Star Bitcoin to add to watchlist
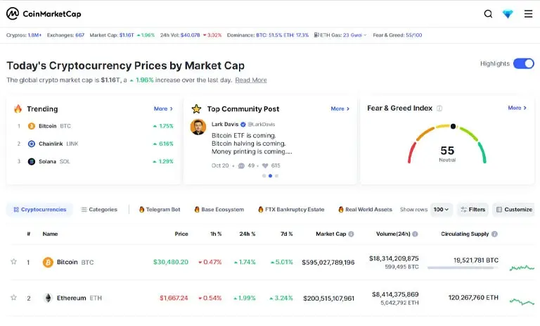Viewport: 540px width, 326px height. 13,261
